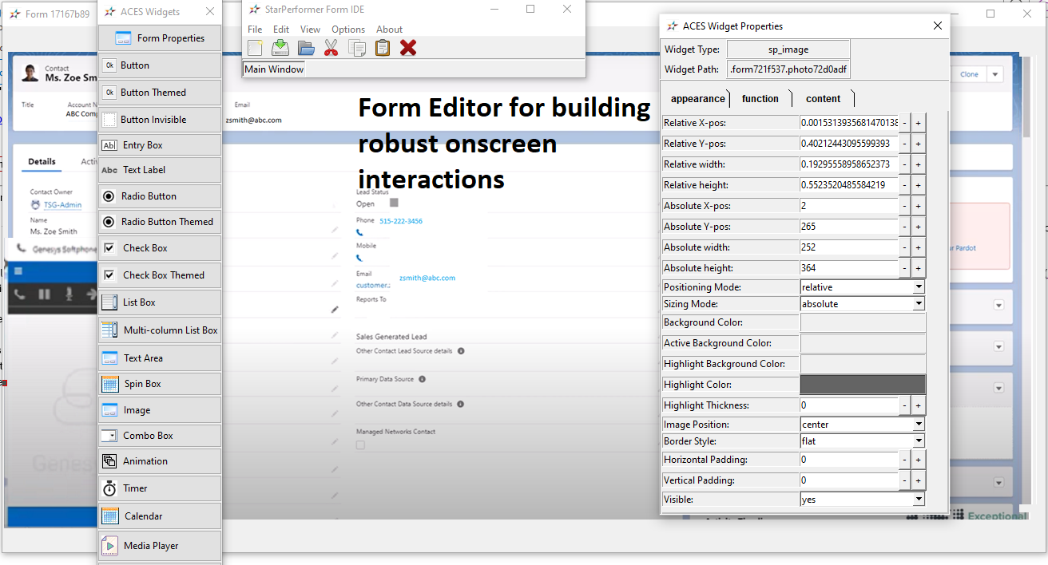This screenshot has width=1048, height=565.
Task: Switch to the content tab
Action: point(823,99)
